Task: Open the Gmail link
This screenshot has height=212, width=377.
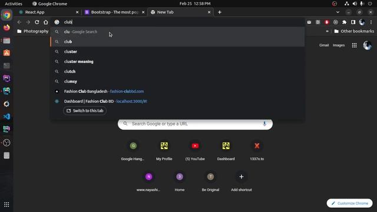Action: coord(324,45)
